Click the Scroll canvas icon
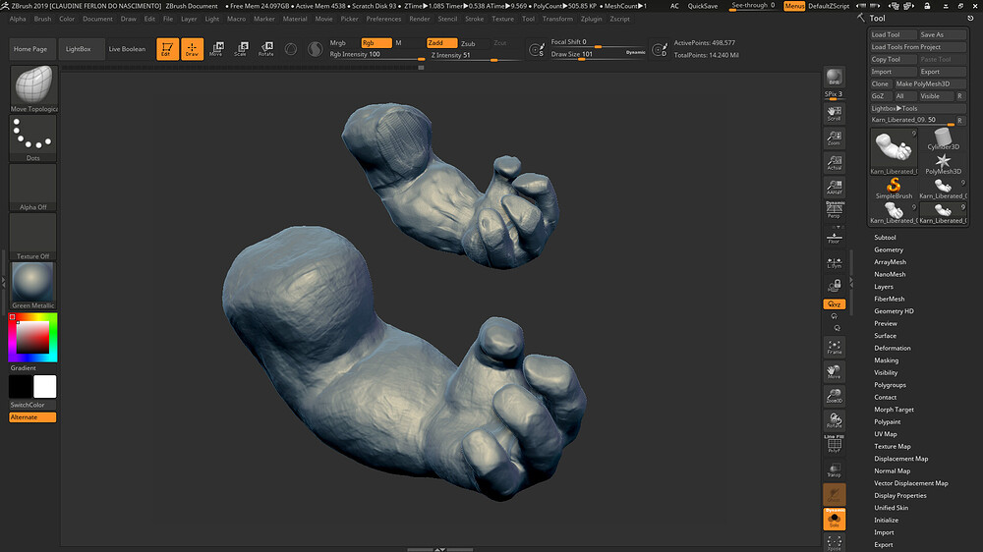Screen dimensions: 983x552 coord(834,113)
